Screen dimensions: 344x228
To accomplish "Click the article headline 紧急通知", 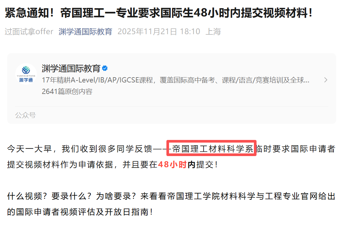I will point(159,13).
